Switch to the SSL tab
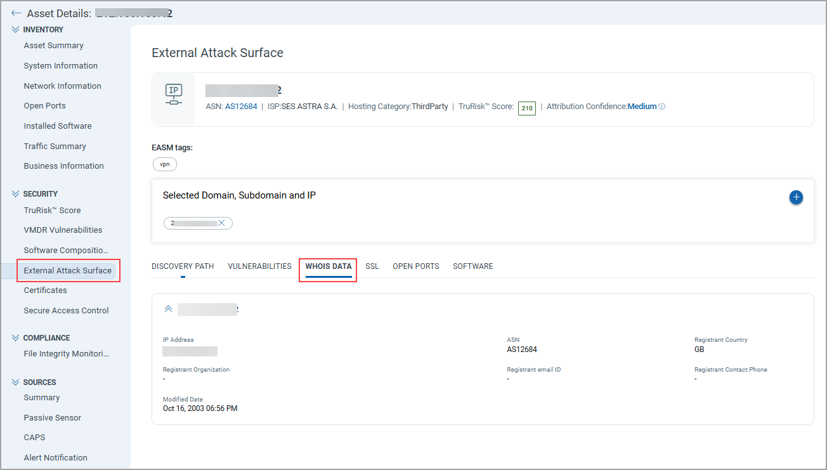Viewport: 827px width, 470px height. click(x=372, y=266)
